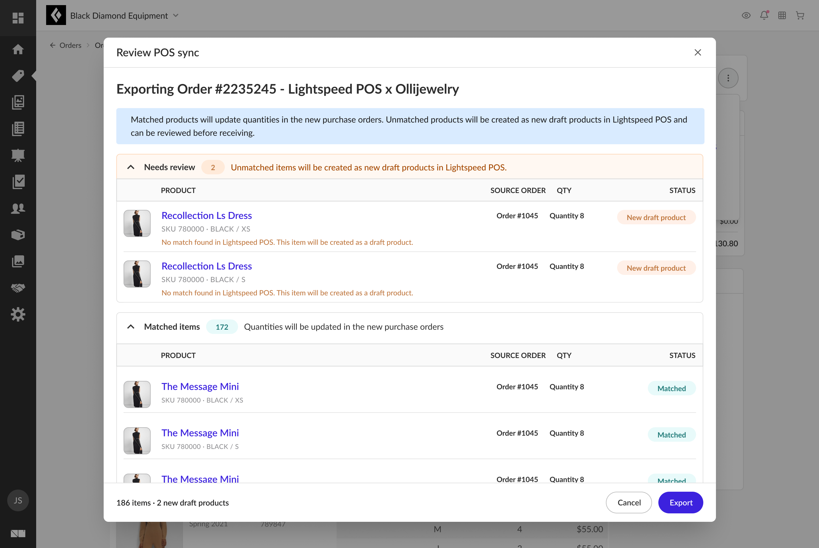
Task: Collapse the Needs review section
Action: (131, 167)
